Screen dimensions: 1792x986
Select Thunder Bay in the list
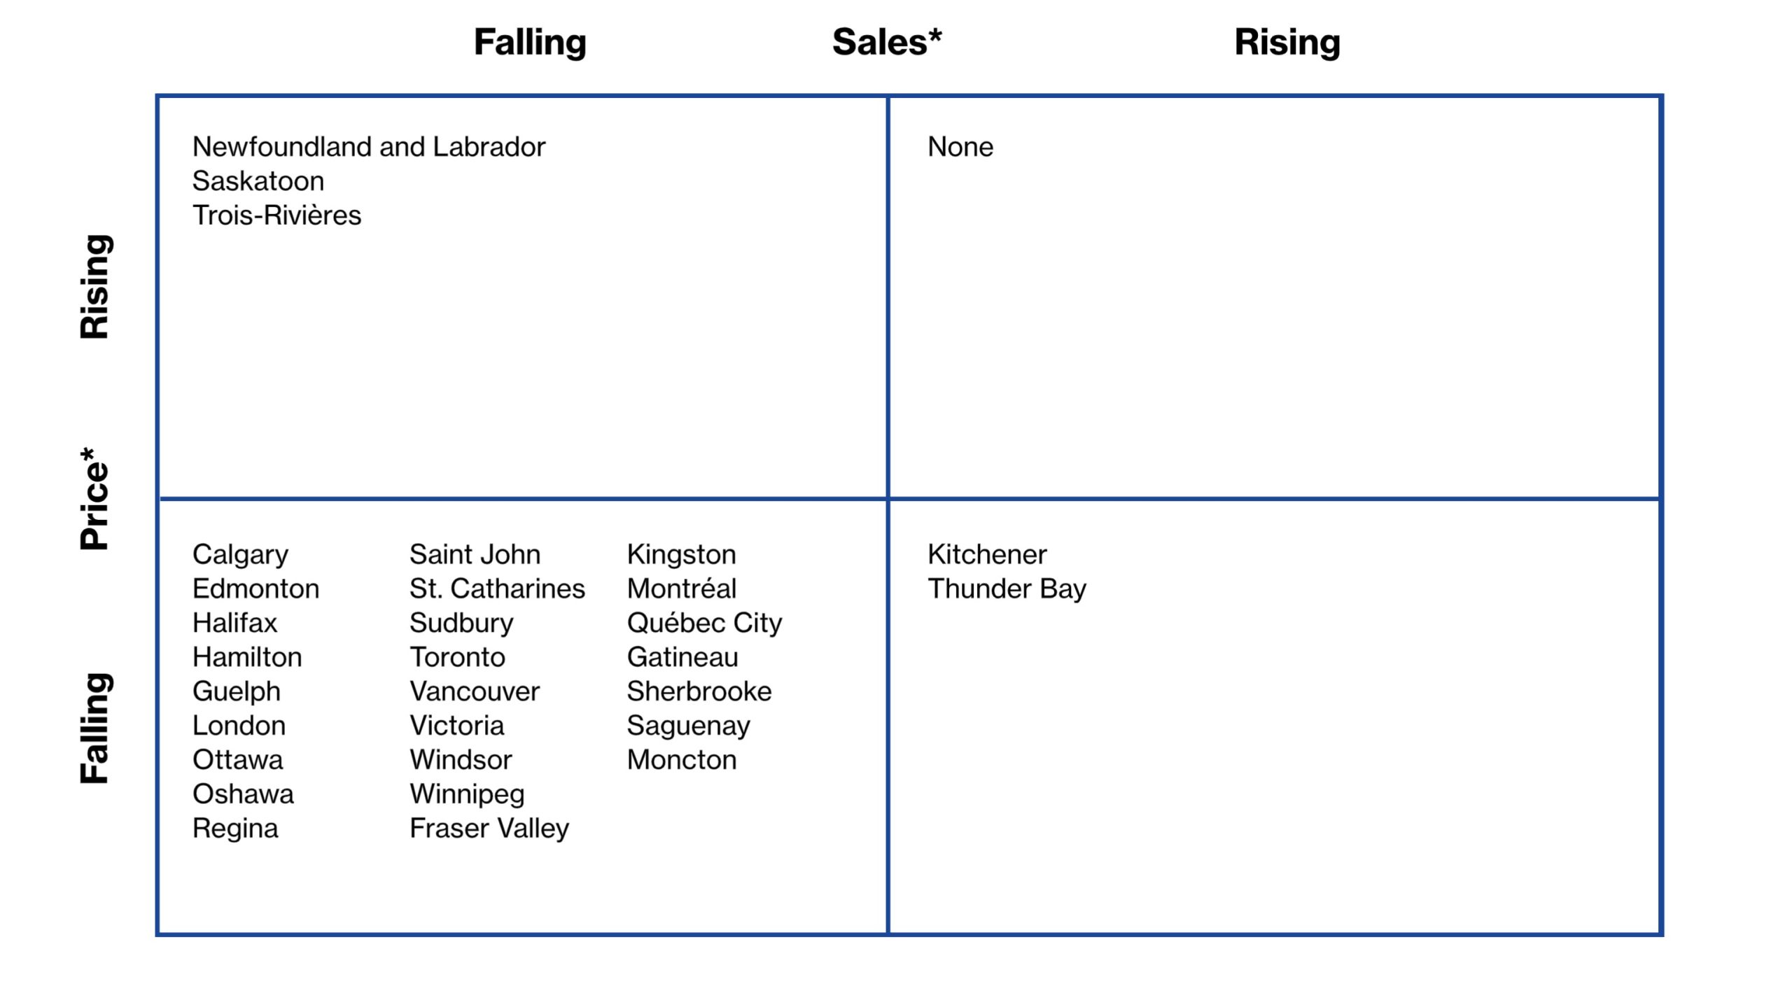click(1007, 589)
